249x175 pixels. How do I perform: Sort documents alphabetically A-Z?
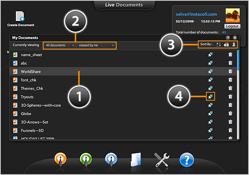point(218,45)
